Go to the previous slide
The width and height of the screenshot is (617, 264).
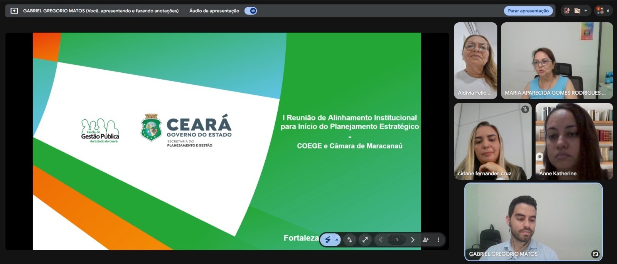click(x=381, y=240)
